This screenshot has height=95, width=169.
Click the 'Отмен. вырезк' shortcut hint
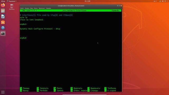click(x=81, y=91)
